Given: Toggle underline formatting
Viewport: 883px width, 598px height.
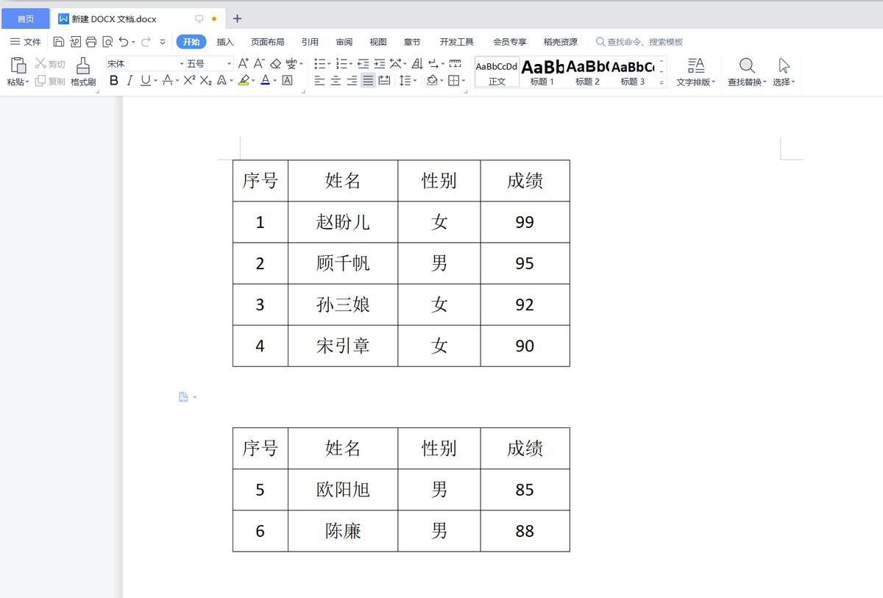Looking at the screenshot, I should pos(143,81).
